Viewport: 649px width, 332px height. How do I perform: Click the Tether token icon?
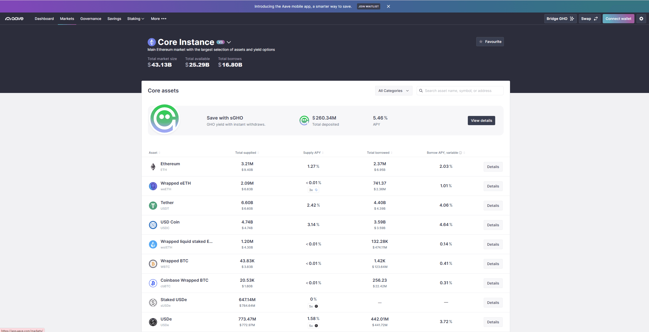[153, 205]
